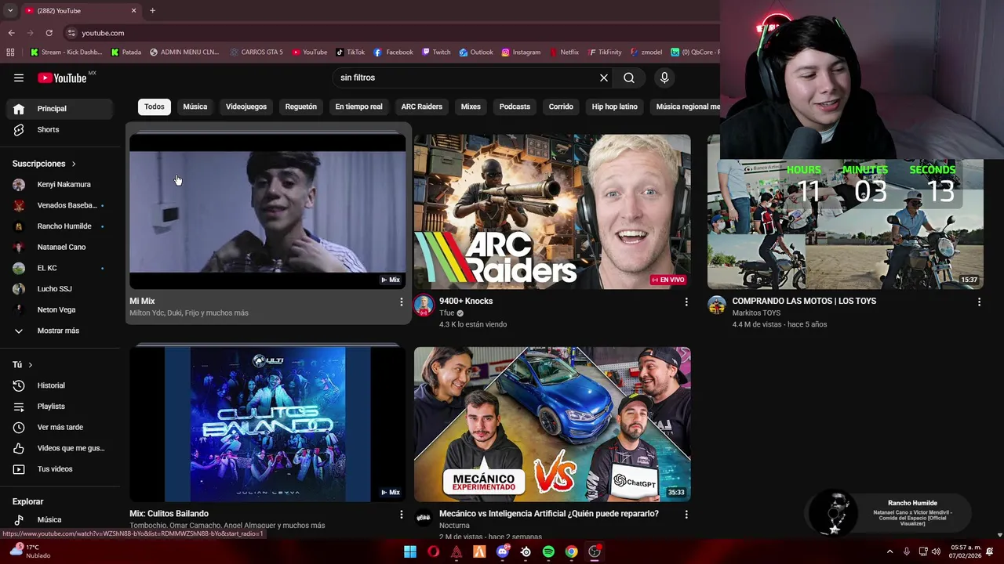Open Videos que me gustan
The image size is (1004, 564).
click(60, 448)
